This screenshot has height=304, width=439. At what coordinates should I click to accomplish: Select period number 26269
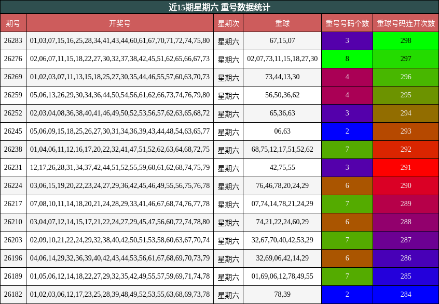[13, 77]
